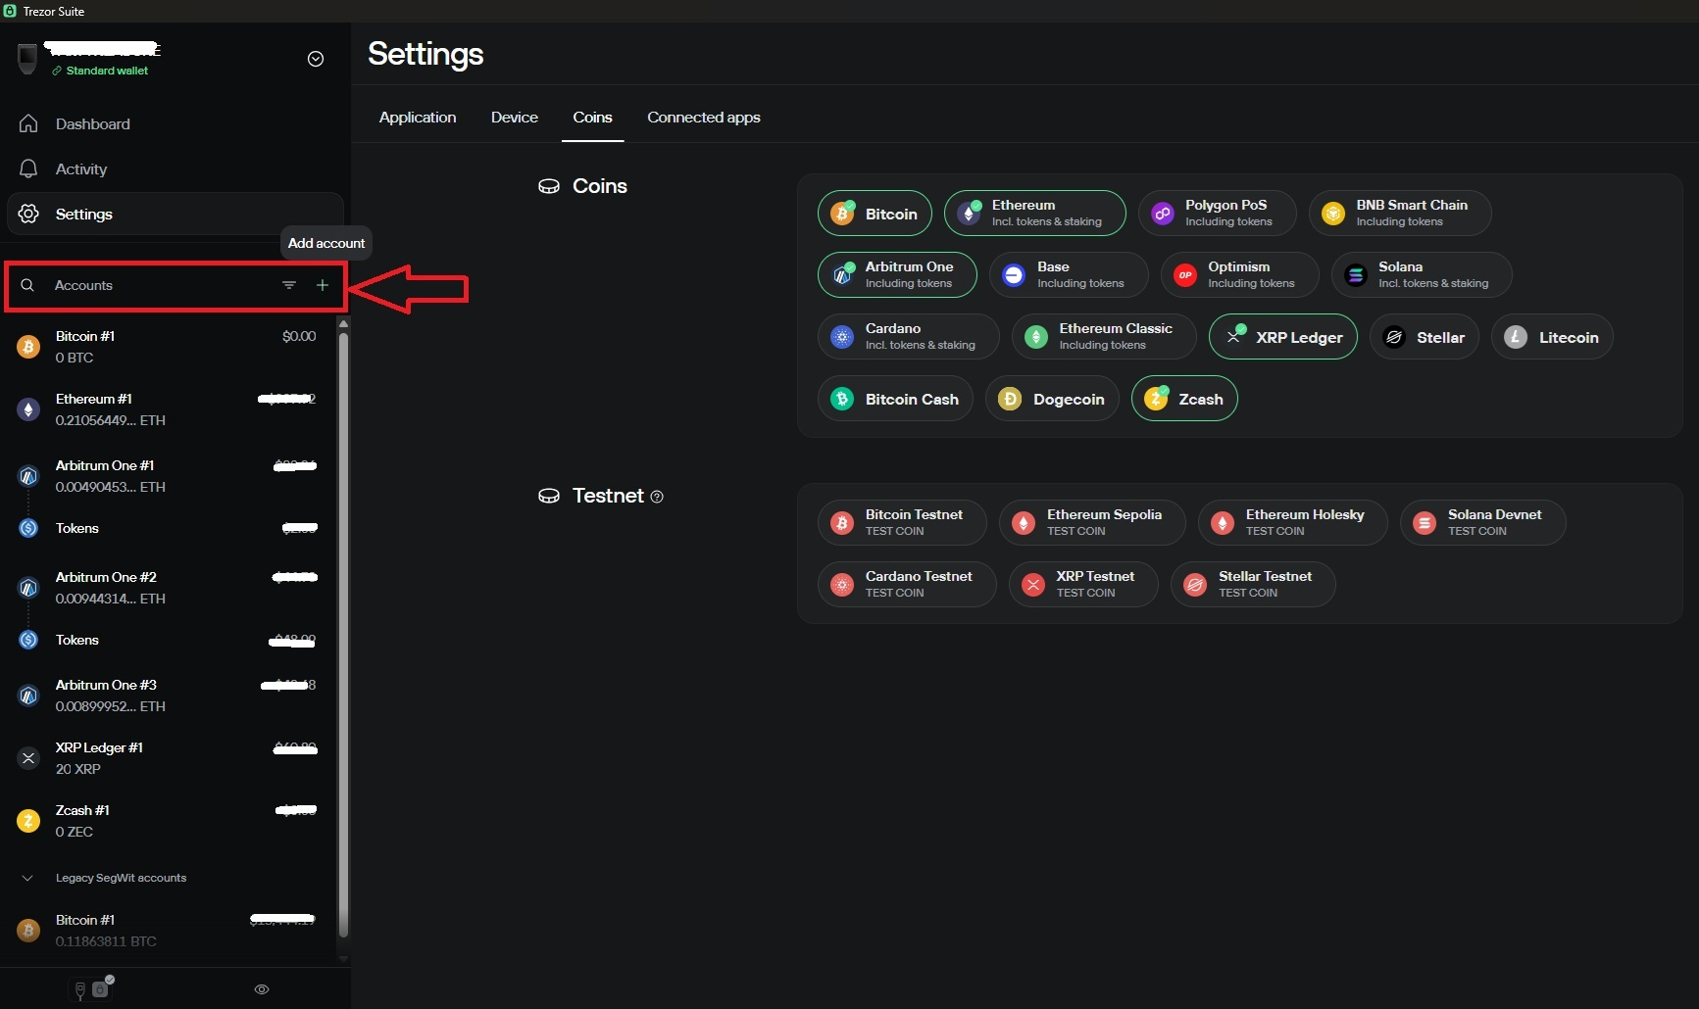The image size is (1699, 1009).
Task: Toggle the Arbitrum One coin chip
Action: tap(897, 275)
